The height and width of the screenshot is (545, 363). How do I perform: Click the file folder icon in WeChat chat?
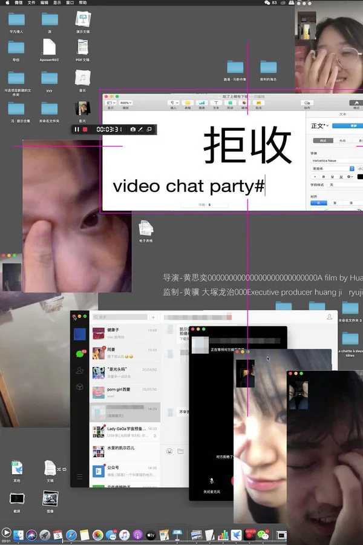(180, 451)
